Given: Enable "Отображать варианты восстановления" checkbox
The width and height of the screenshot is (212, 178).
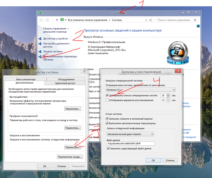Looking at the screenshot, I should tap(107, 100).
